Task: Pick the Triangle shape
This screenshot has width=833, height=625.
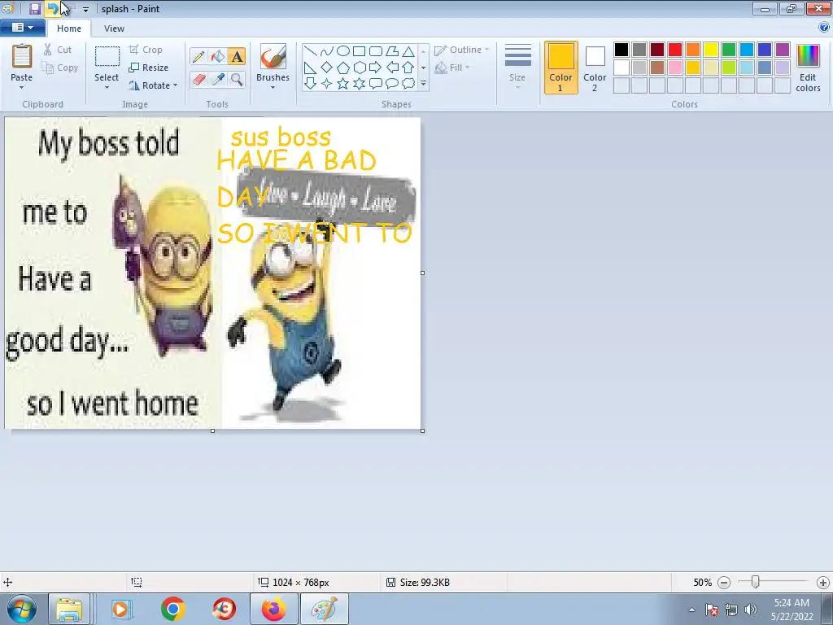Action: pos(408,51)
